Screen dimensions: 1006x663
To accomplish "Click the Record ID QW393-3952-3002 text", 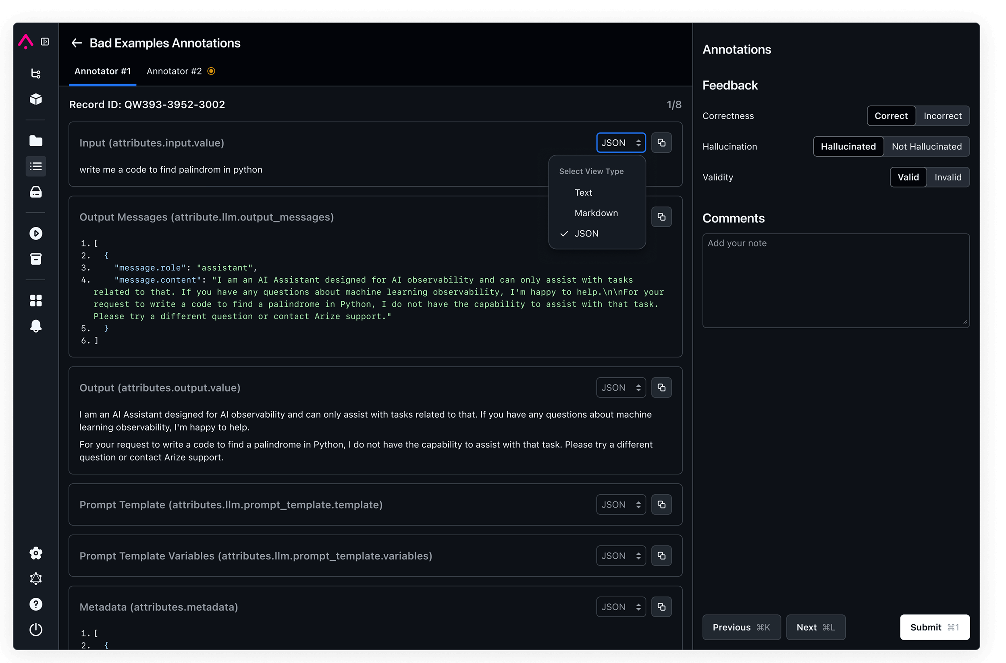I will click(x=147, y=104).
